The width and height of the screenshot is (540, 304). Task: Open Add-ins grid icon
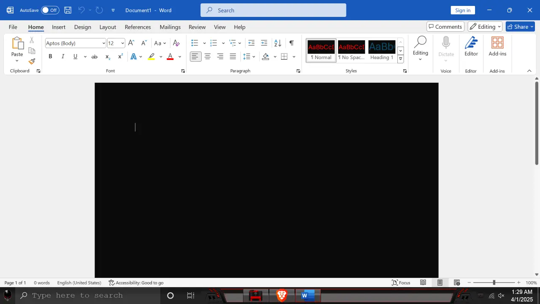click(497, 43)
